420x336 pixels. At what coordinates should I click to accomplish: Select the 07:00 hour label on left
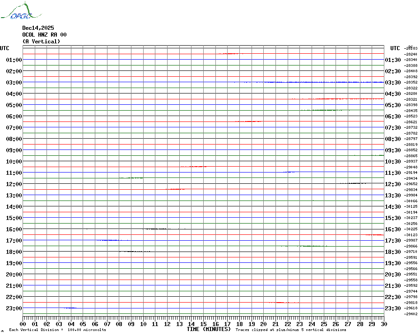click(x=14, y=128)
